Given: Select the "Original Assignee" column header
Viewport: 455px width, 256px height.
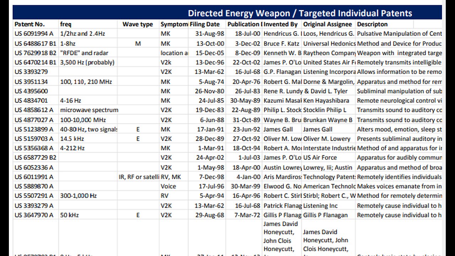Looking at the screenshot, I should 327,24.
